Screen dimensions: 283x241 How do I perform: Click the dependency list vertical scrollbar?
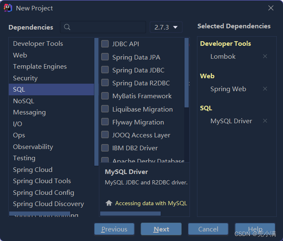[187, 73]
